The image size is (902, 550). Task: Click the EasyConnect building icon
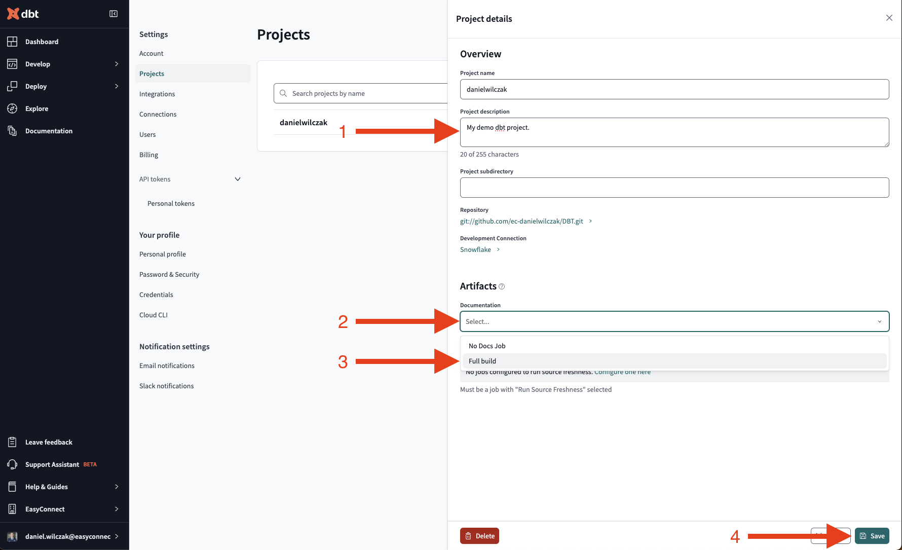pyautogui.click(x=12, y=509)
